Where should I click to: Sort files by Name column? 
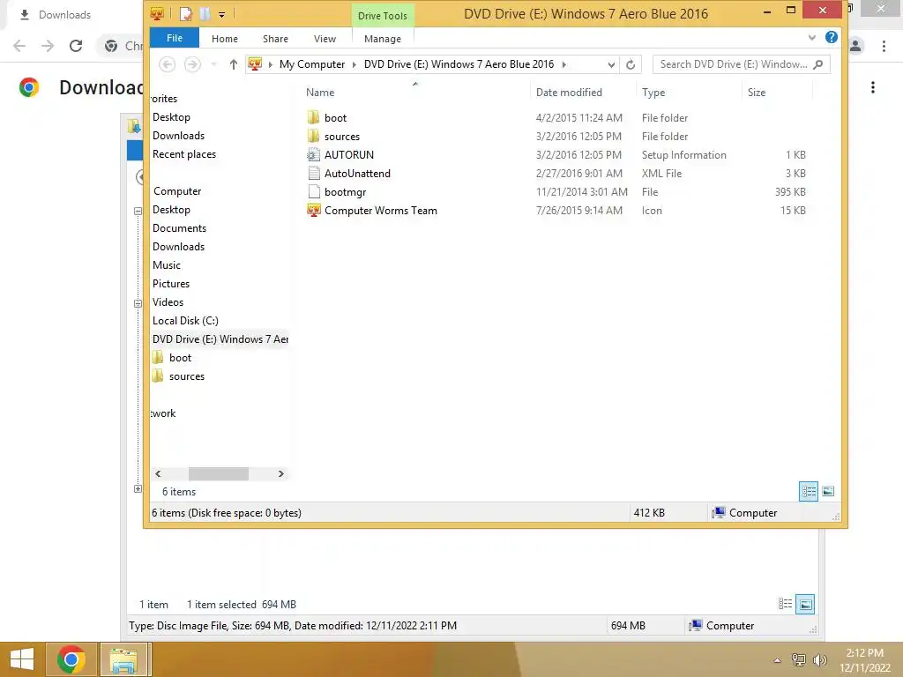coord(320,92)
